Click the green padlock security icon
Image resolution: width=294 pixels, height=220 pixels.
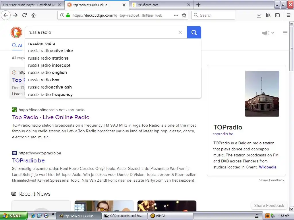[68, 15]
